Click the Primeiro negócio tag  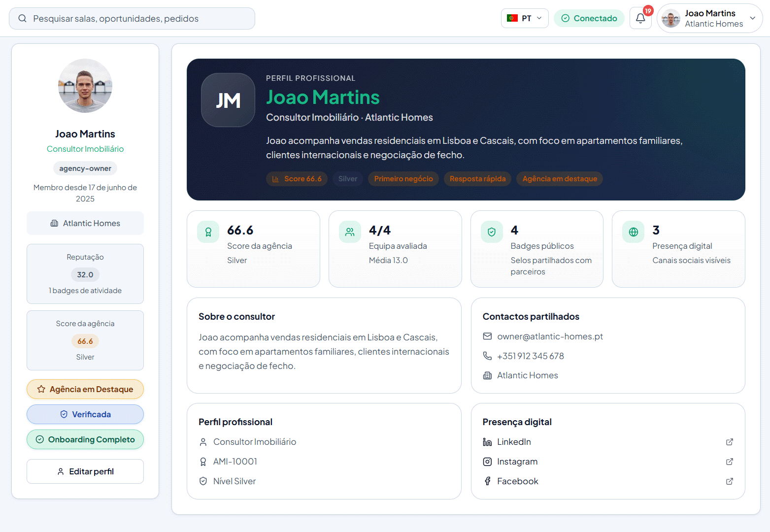[x=403, y=179]
